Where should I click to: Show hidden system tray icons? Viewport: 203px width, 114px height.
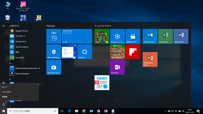point(165,111)
